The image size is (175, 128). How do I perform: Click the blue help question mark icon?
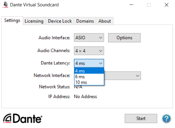(x=166, y=118)
